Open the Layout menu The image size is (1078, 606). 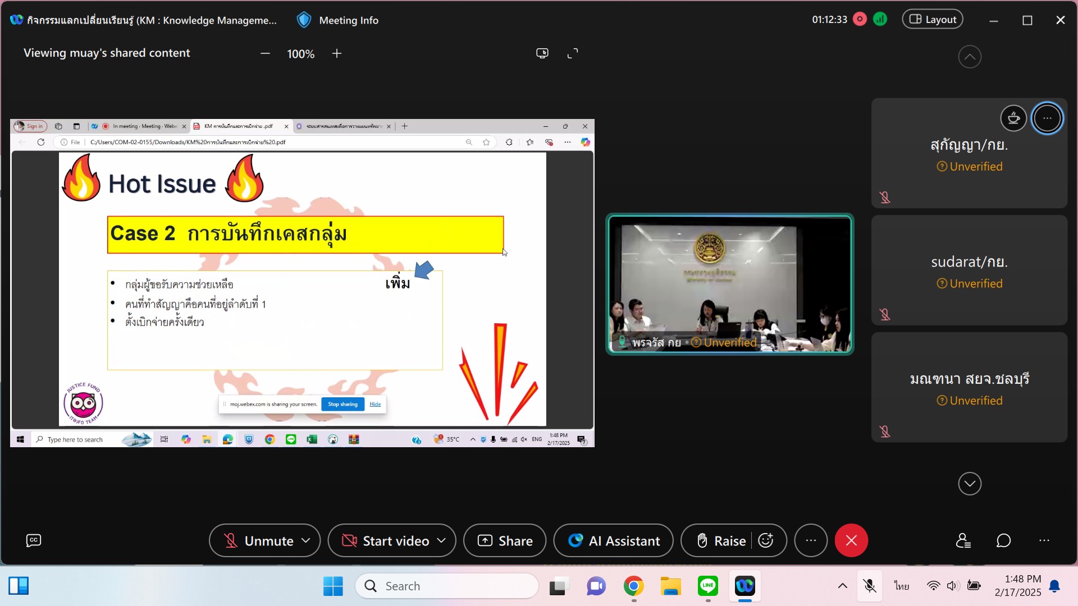933,20
